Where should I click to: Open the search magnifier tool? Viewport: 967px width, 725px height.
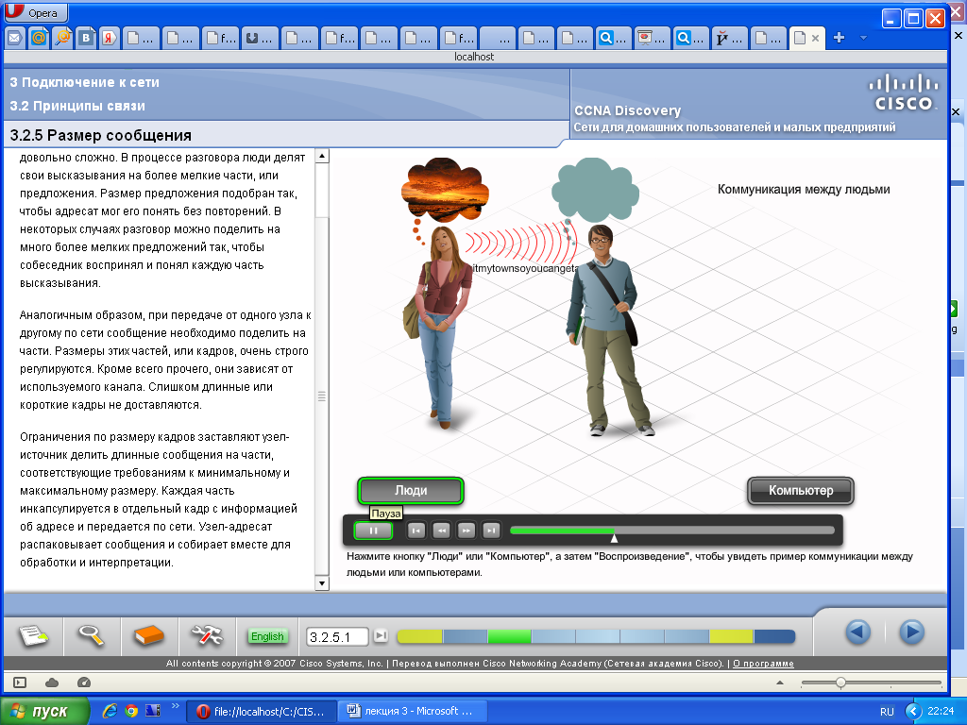[91, 635]
